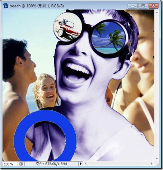Click the file size readout 675.0K/1.54M
This screenshot has height=170, width=163.
(51, 164)
